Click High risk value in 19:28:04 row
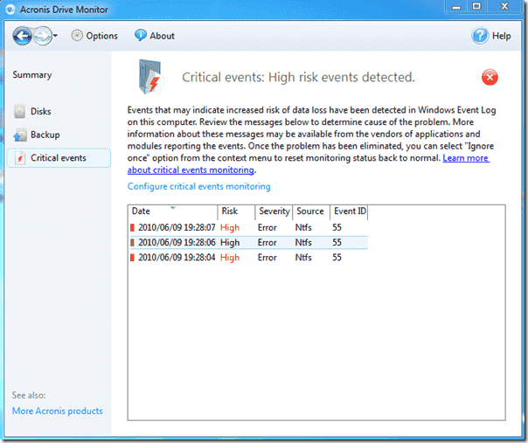The image size is (528, 443). coord(230,258)
